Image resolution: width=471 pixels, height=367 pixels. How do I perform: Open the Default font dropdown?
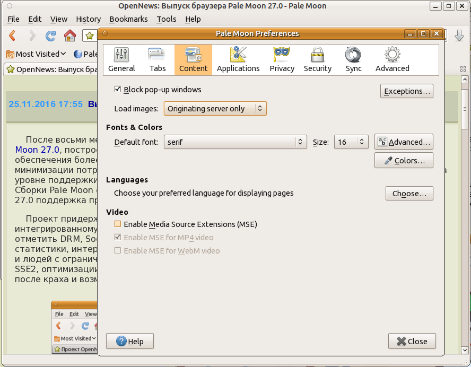pos(235,142)
